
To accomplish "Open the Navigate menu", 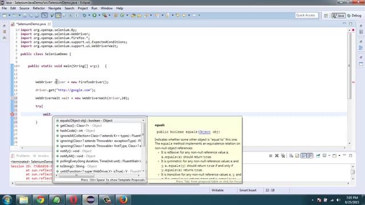I will pos(55,8).
